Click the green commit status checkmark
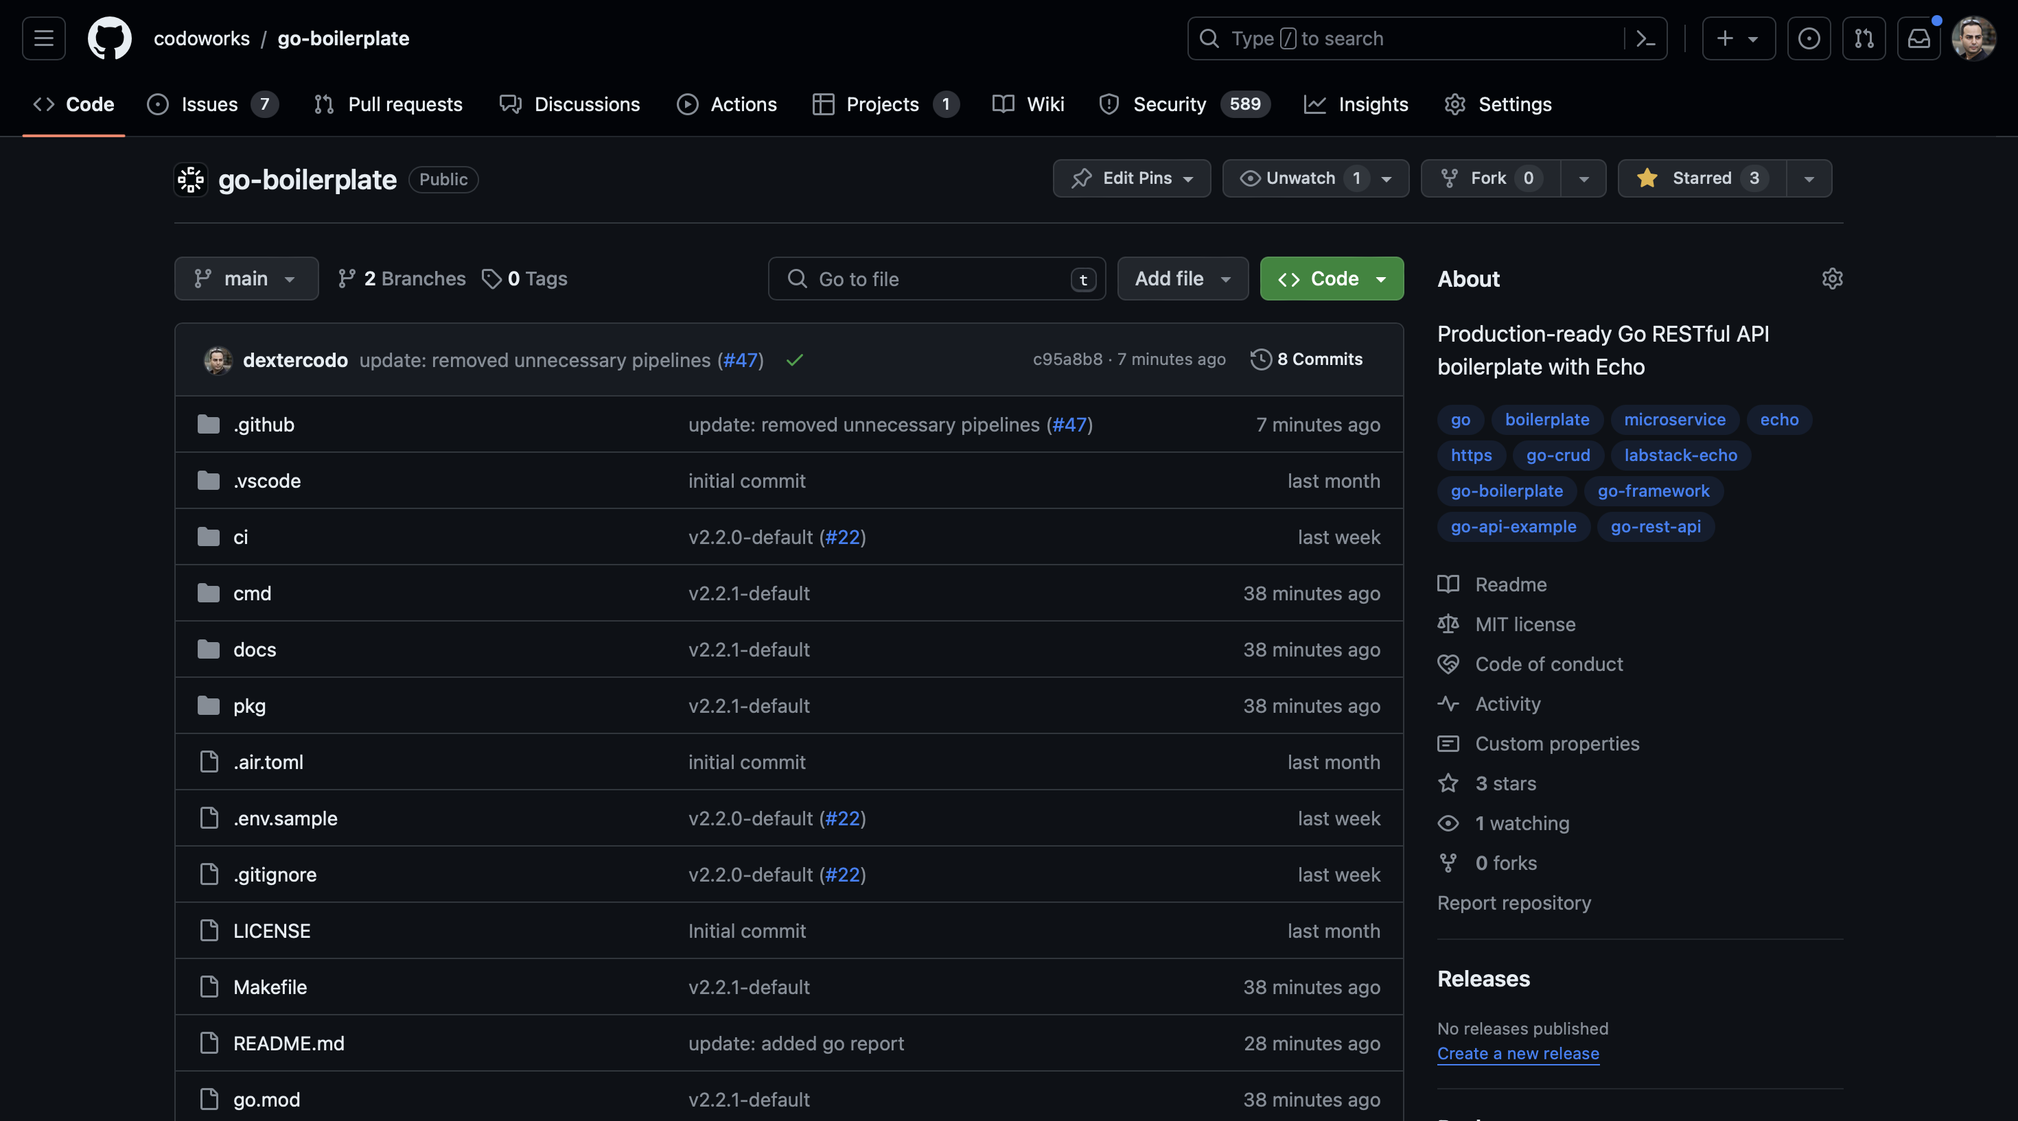2018x1121 pixels. pos(794,360)
